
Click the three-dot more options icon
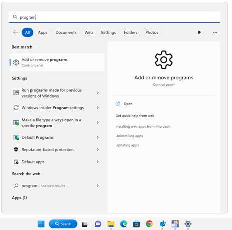point(215,32)
